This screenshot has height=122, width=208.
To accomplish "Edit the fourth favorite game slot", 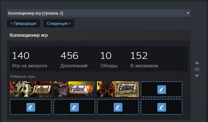I will pos(162,89).
